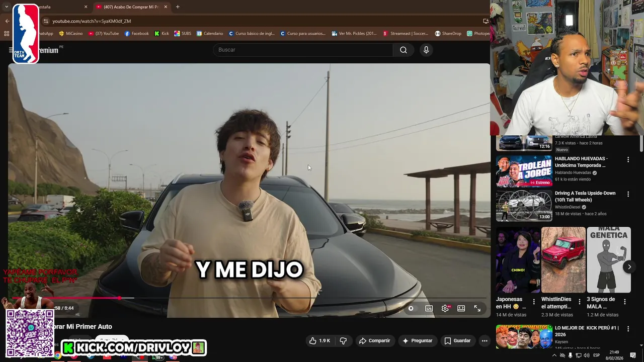This screenshot has height=362, width=644.
Task: Open Curso básico de inglés bookmark
Action: (x=252, y=34)
